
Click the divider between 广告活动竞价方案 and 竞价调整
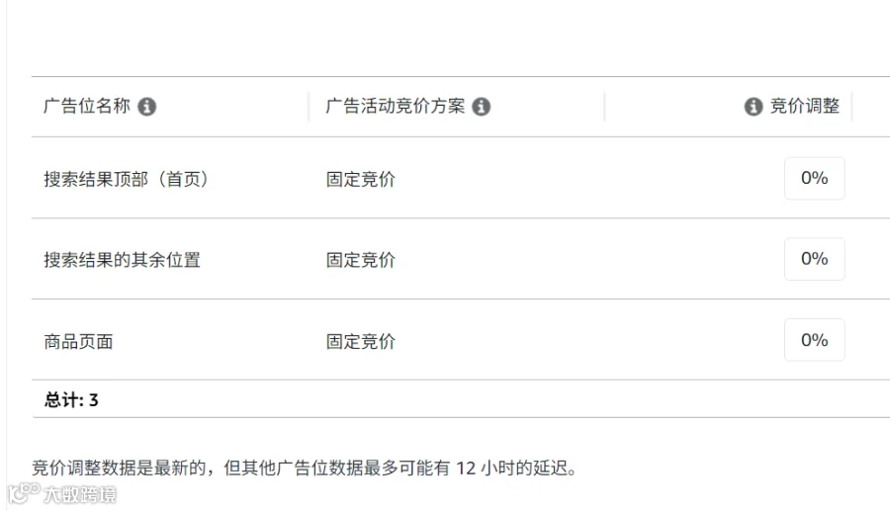tap(604, 106)
